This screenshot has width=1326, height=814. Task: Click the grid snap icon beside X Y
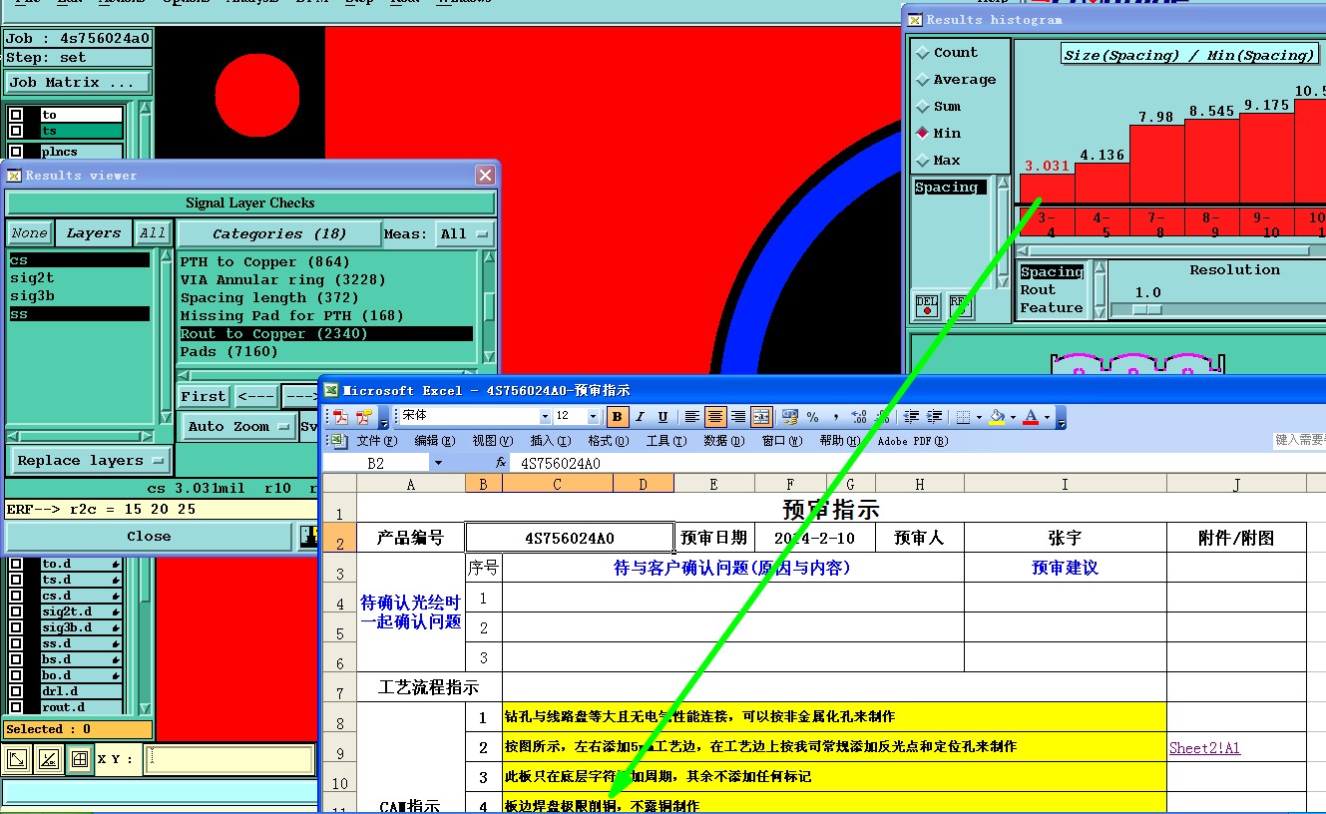point(80,760)
